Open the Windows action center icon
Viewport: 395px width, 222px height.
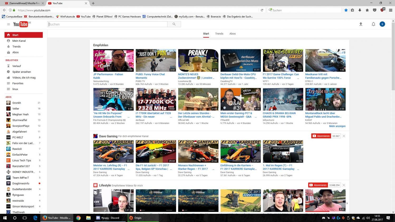click(388, 218)
